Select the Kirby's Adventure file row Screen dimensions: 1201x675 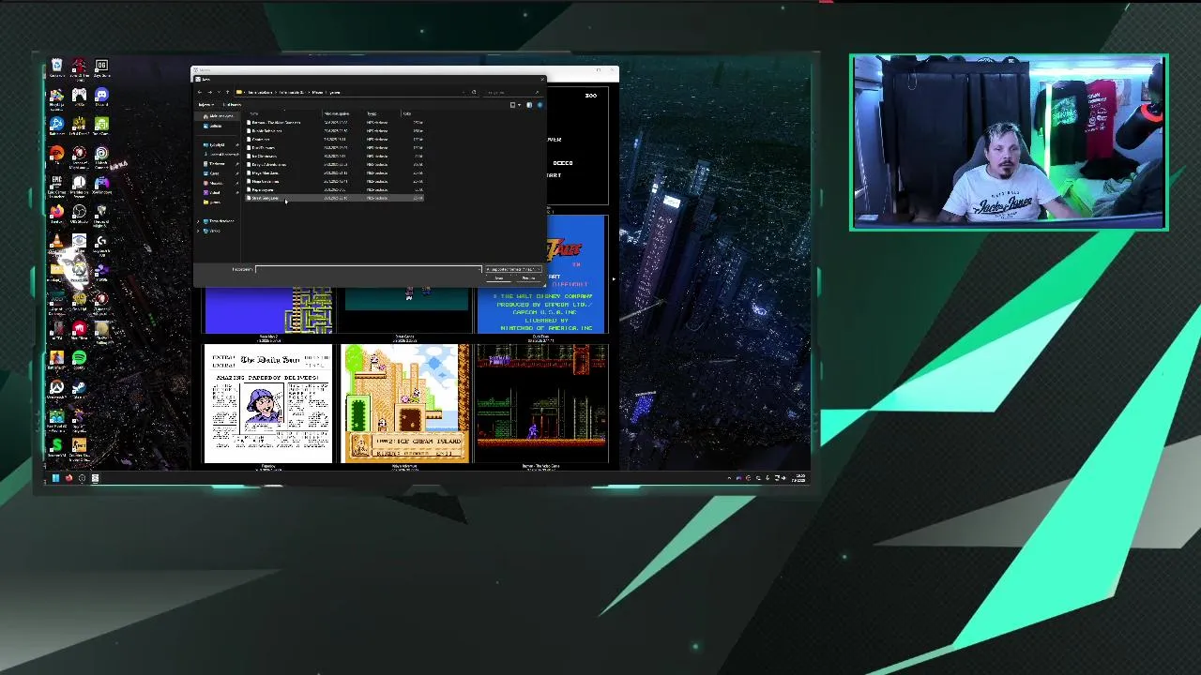[x=335, y=165]
